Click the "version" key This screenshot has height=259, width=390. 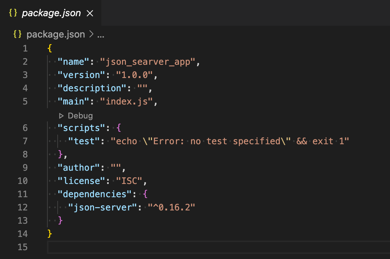(x=81, y=75)
